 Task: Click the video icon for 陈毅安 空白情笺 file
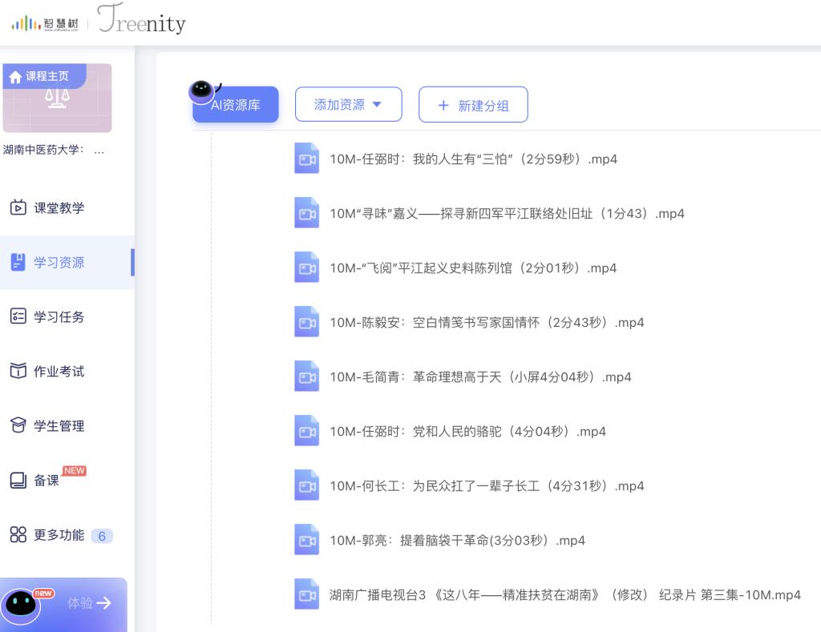pyautogui.click(x=306, y=322)
